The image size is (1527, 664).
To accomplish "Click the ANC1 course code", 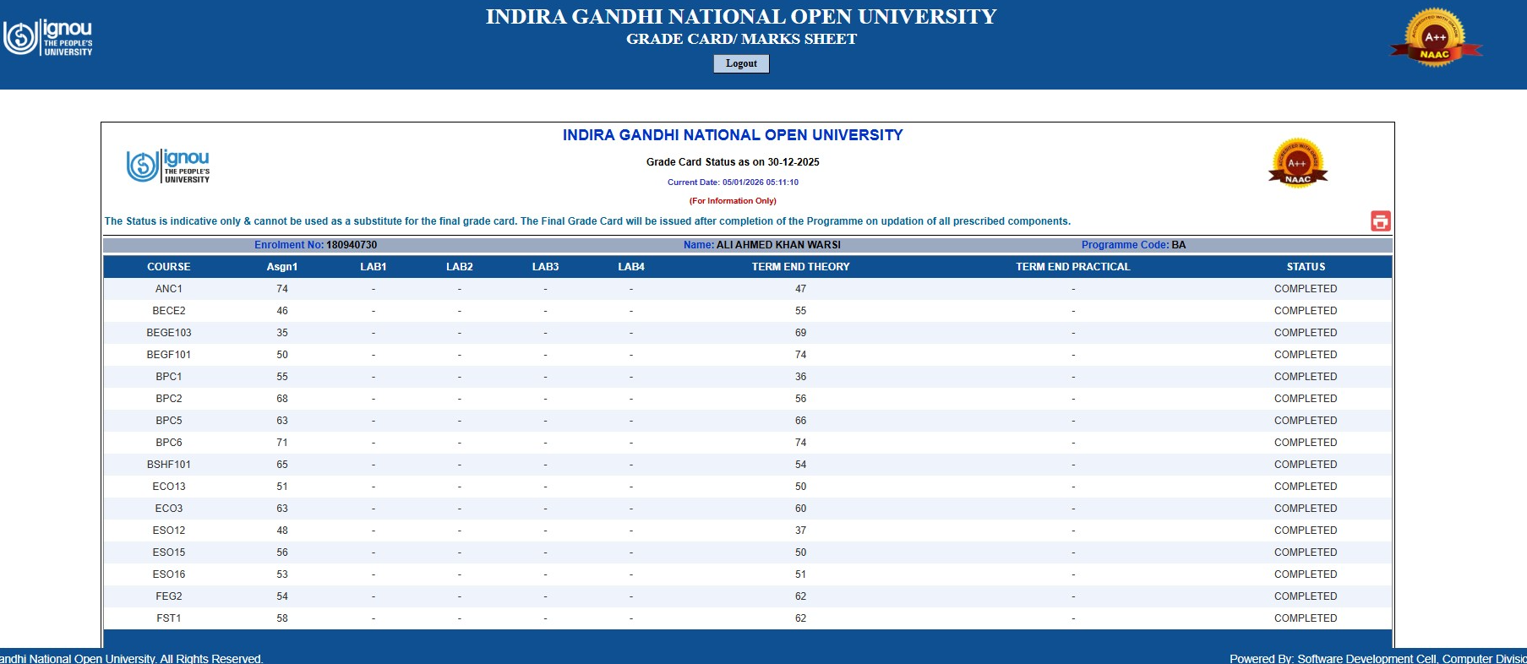I will click(169, 289).
